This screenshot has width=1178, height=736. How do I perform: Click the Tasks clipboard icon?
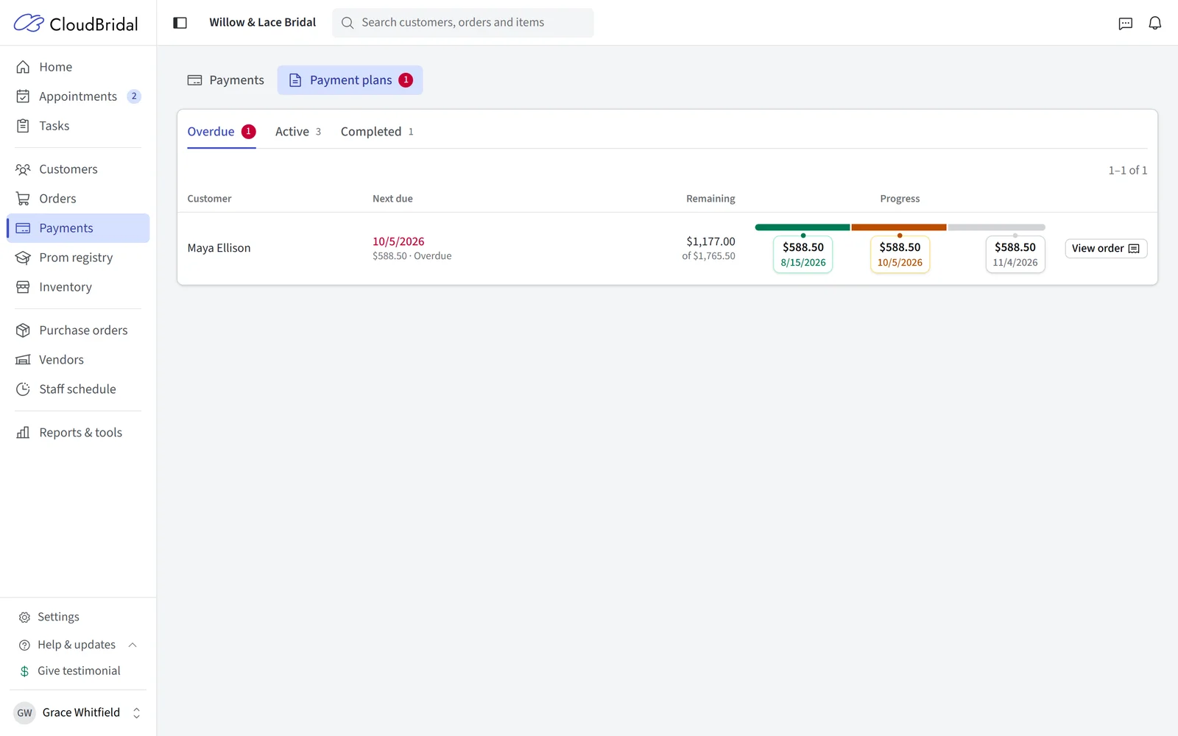tap(24, 126)
